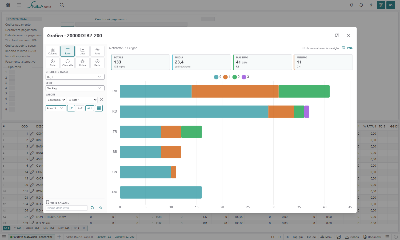
Task: Open the hamburger main menu
Action: tap(19, 5)
